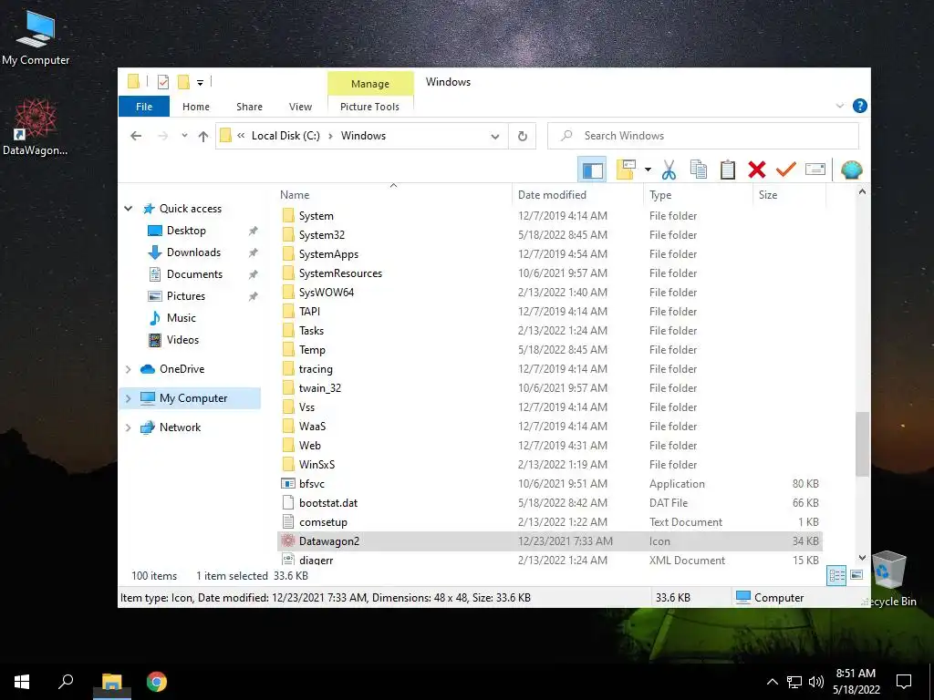The width and height of the screenshot is (934, 700).
Task: Expand the Network tree node
Action: click(128, 427)
